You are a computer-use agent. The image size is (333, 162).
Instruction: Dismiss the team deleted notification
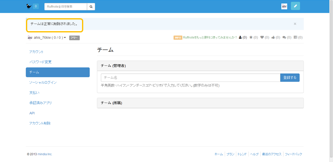pos(295,24)
